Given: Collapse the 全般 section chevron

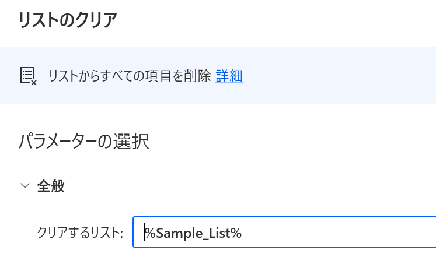Looking at the screenshot, I should (x=25, y=186).
